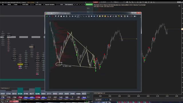Select the first CL 03-22 tab under the right chart
Viewport: 183px width, 103px height.
click(x=98, y=100)
